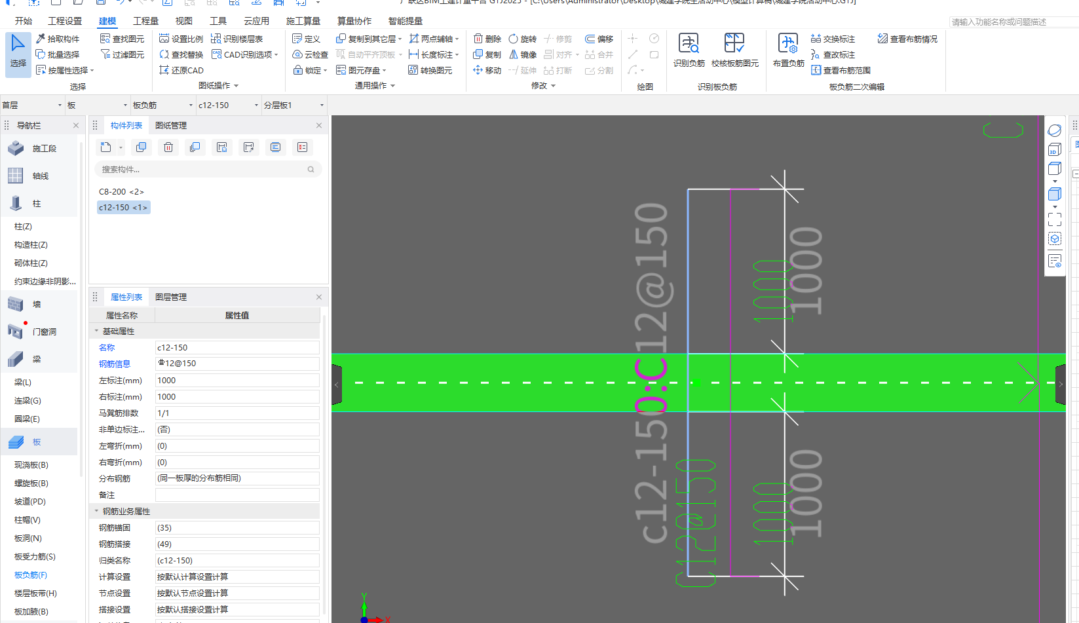Open the 首层 floor dropdown

(32, 105)
